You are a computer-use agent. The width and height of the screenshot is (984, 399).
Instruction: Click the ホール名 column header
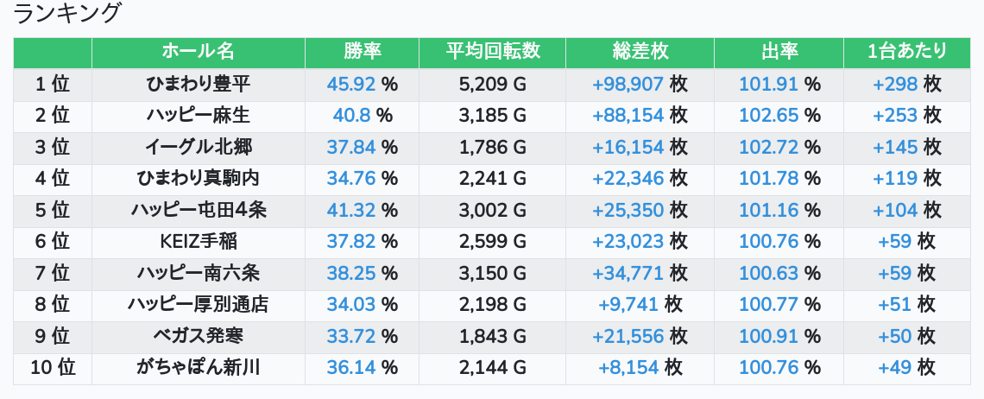[x=198, y=52]
